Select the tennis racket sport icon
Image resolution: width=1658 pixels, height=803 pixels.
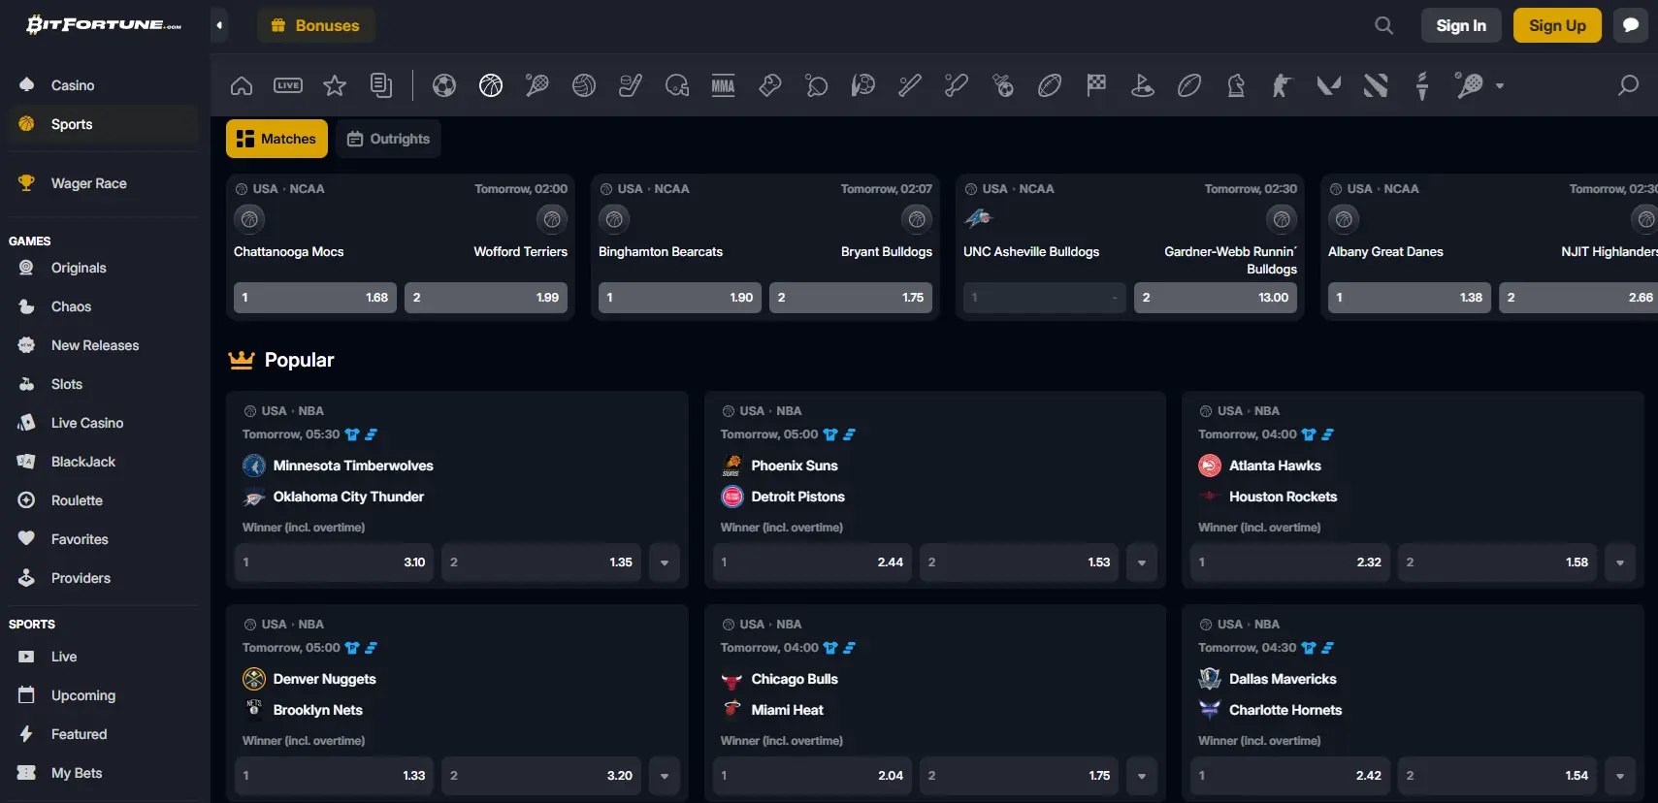click(537, 85)
